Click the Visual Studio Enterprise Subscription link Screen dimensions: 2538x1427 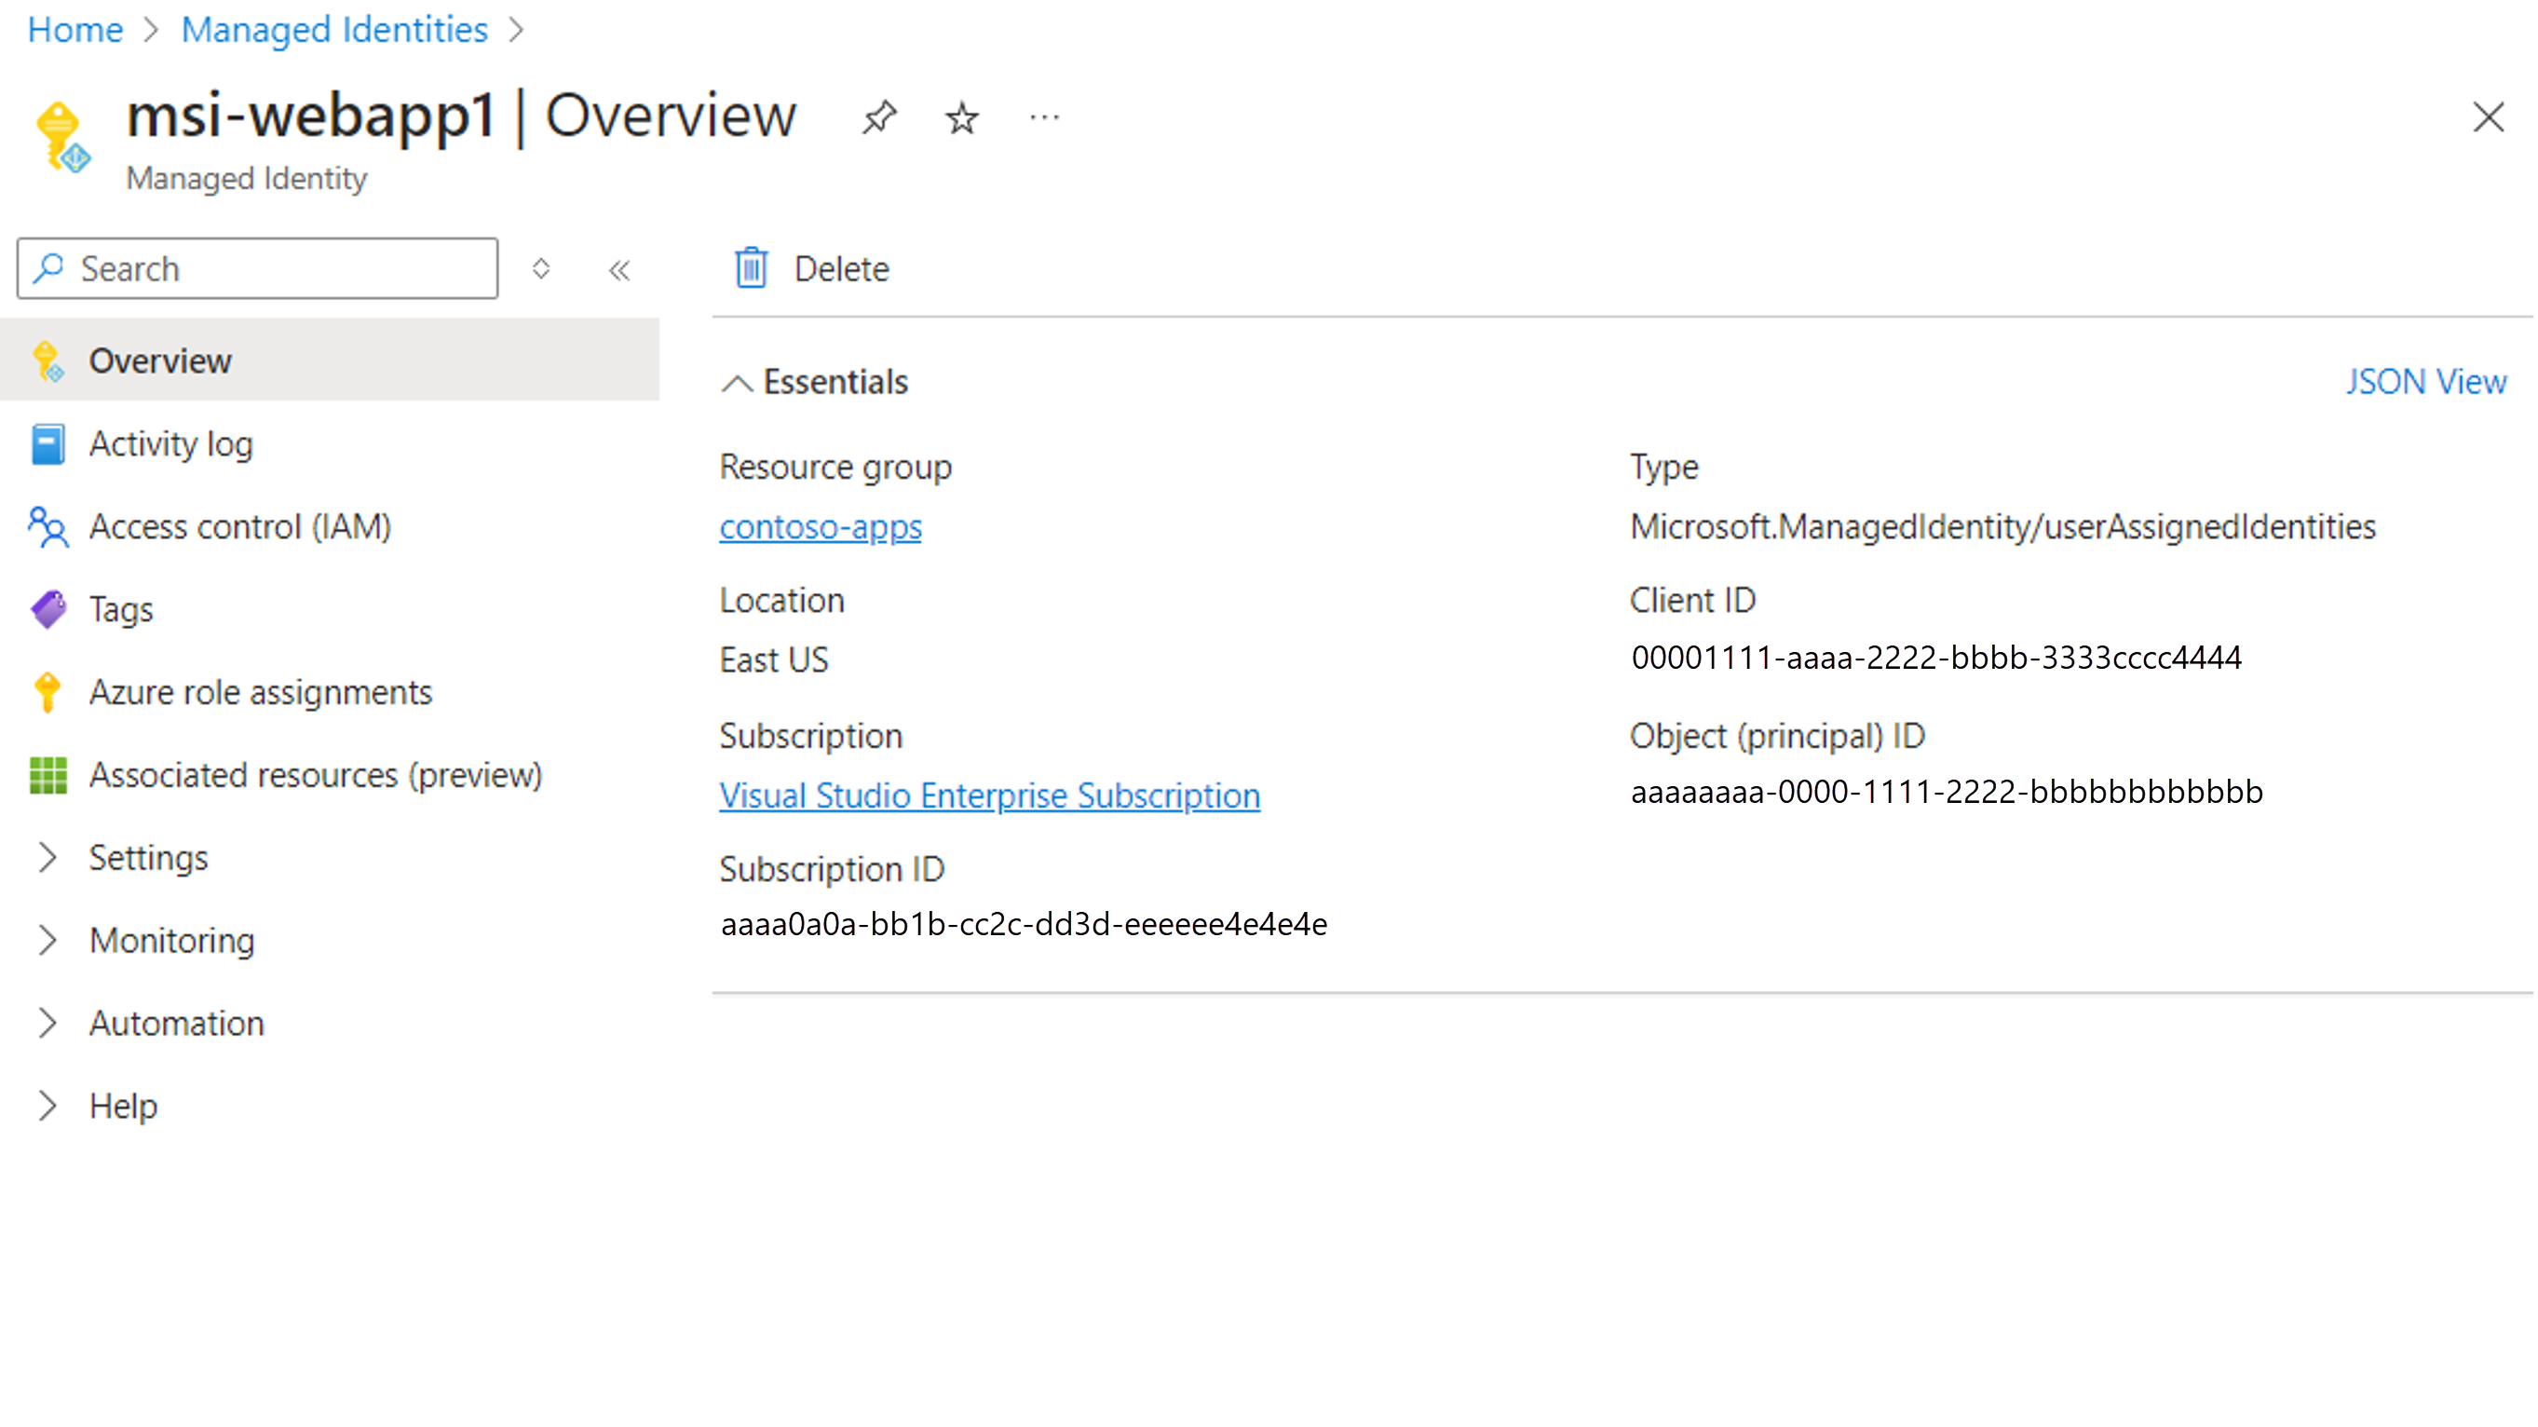(x=990, y=795)
